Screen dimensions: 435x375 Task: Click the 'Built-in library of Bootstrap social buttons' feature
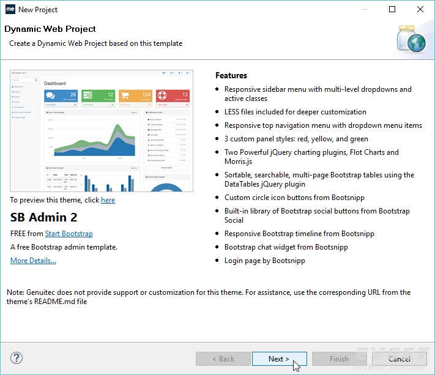coord(317,215)
